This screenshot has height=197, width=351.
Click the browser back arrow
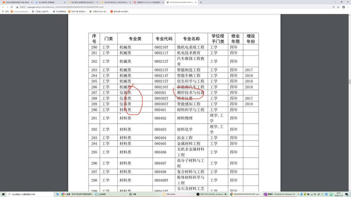coord(3,7)
